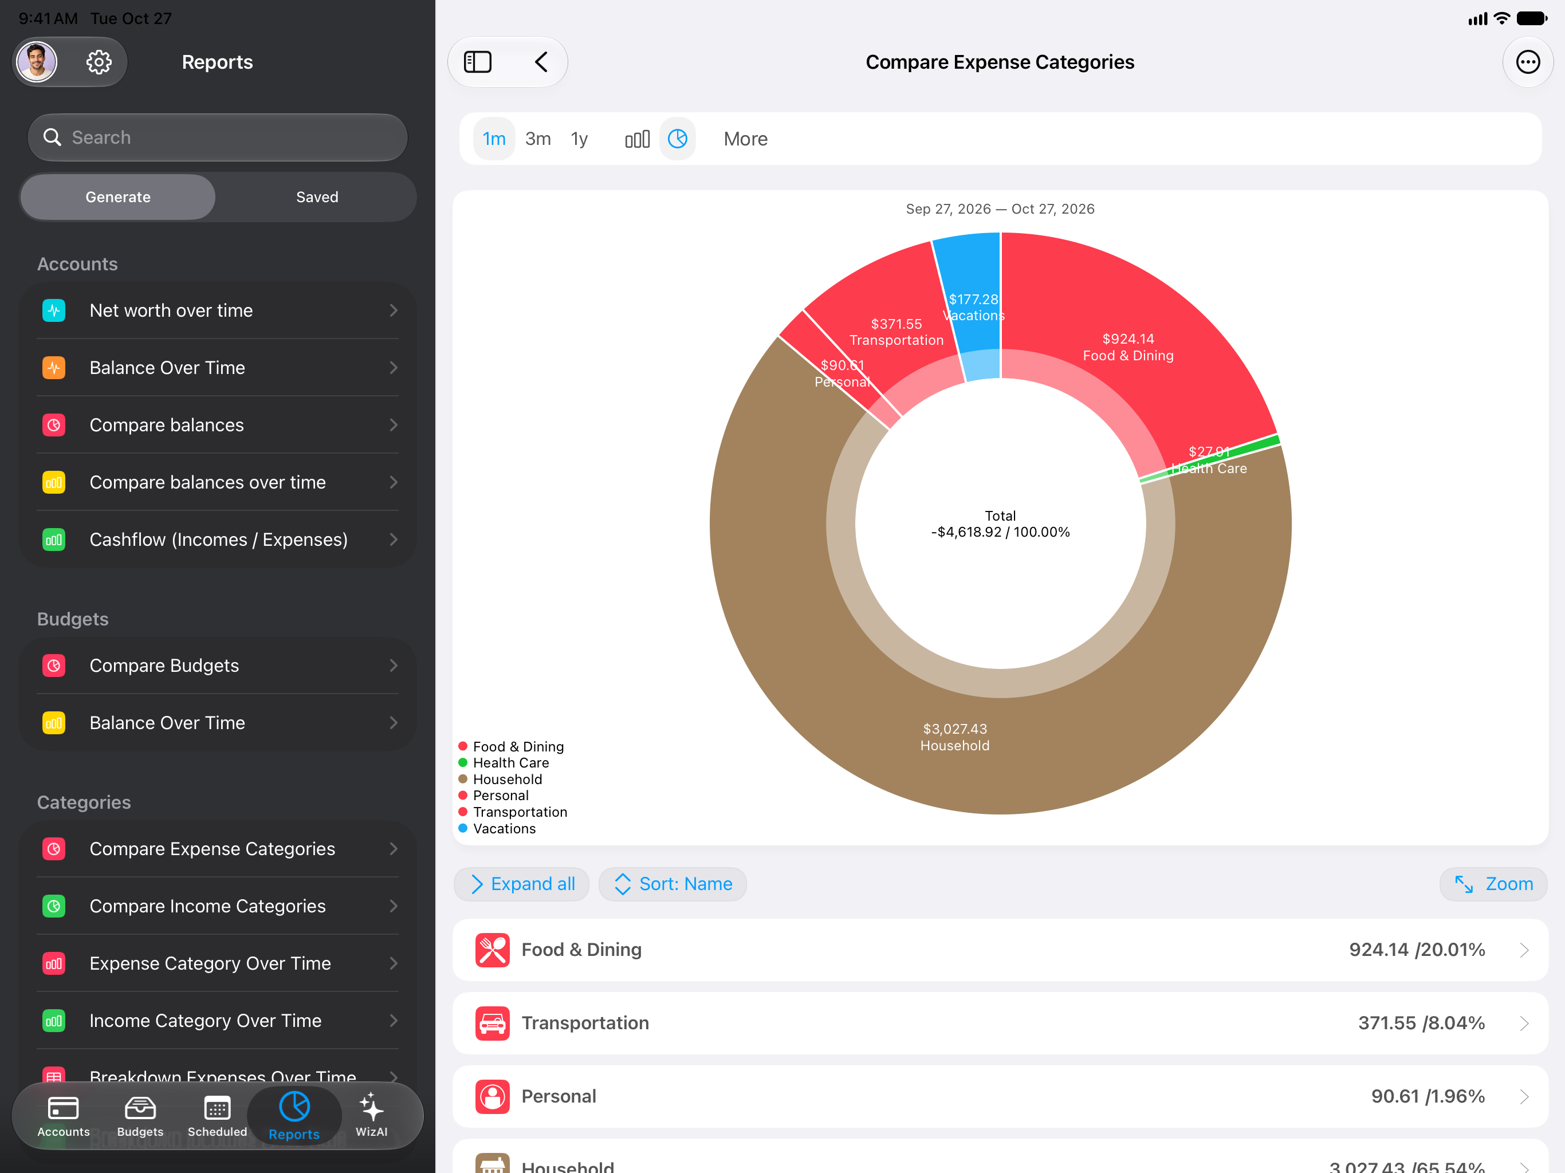1565x1173 pixels.
Task: Select the 3m time range
Action: click(x=538, y=139)
